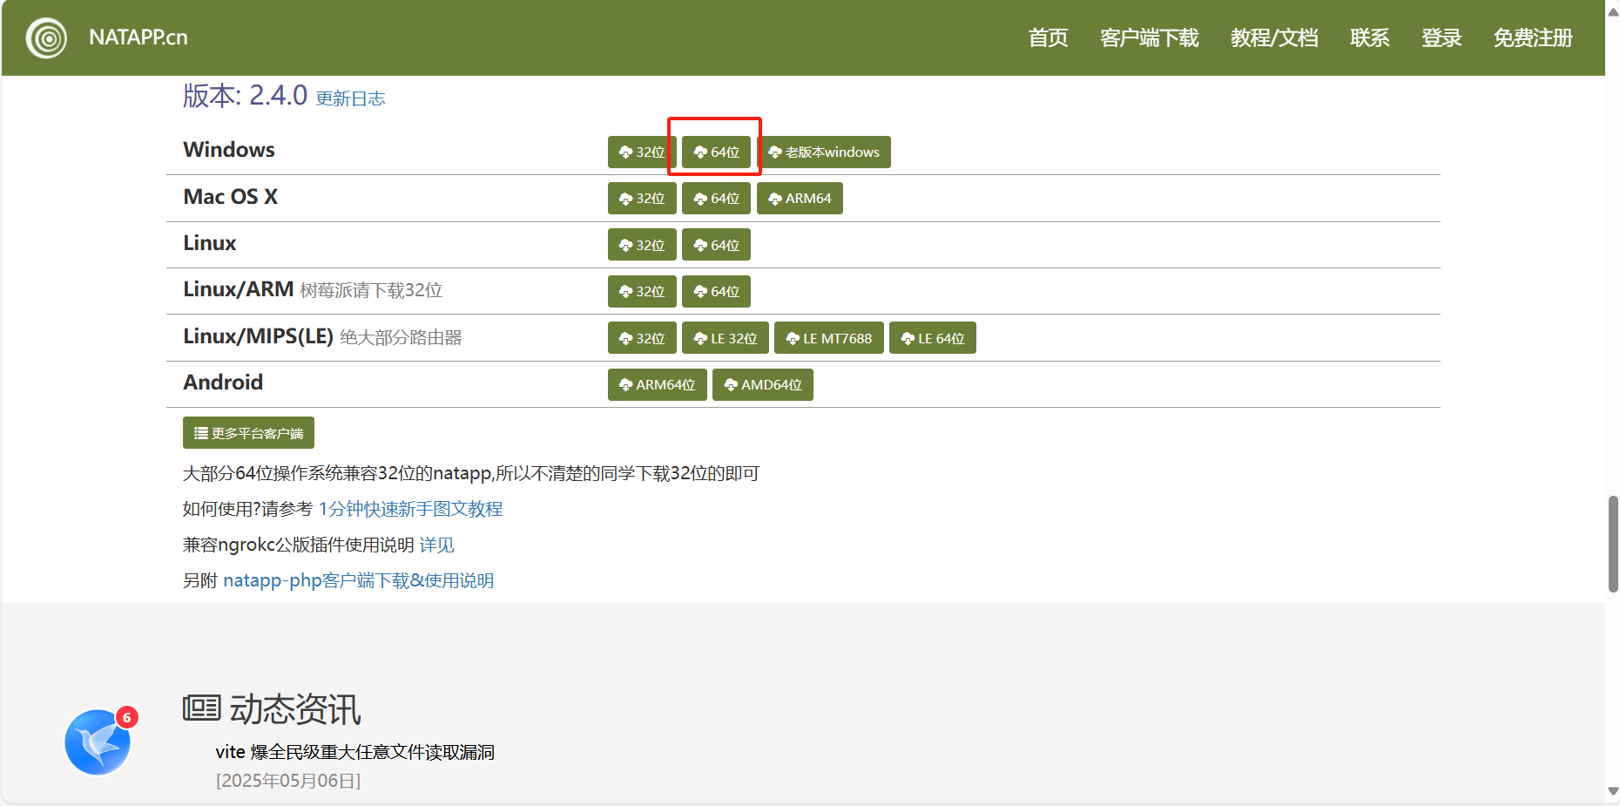Viewport: 1620px width, 806px height.
Task: Click the Mac OS X row label
Action: coord(231,197)
